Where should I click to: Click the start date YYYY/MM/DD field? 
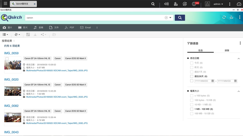pyautogui.click(x=202, y=81)
